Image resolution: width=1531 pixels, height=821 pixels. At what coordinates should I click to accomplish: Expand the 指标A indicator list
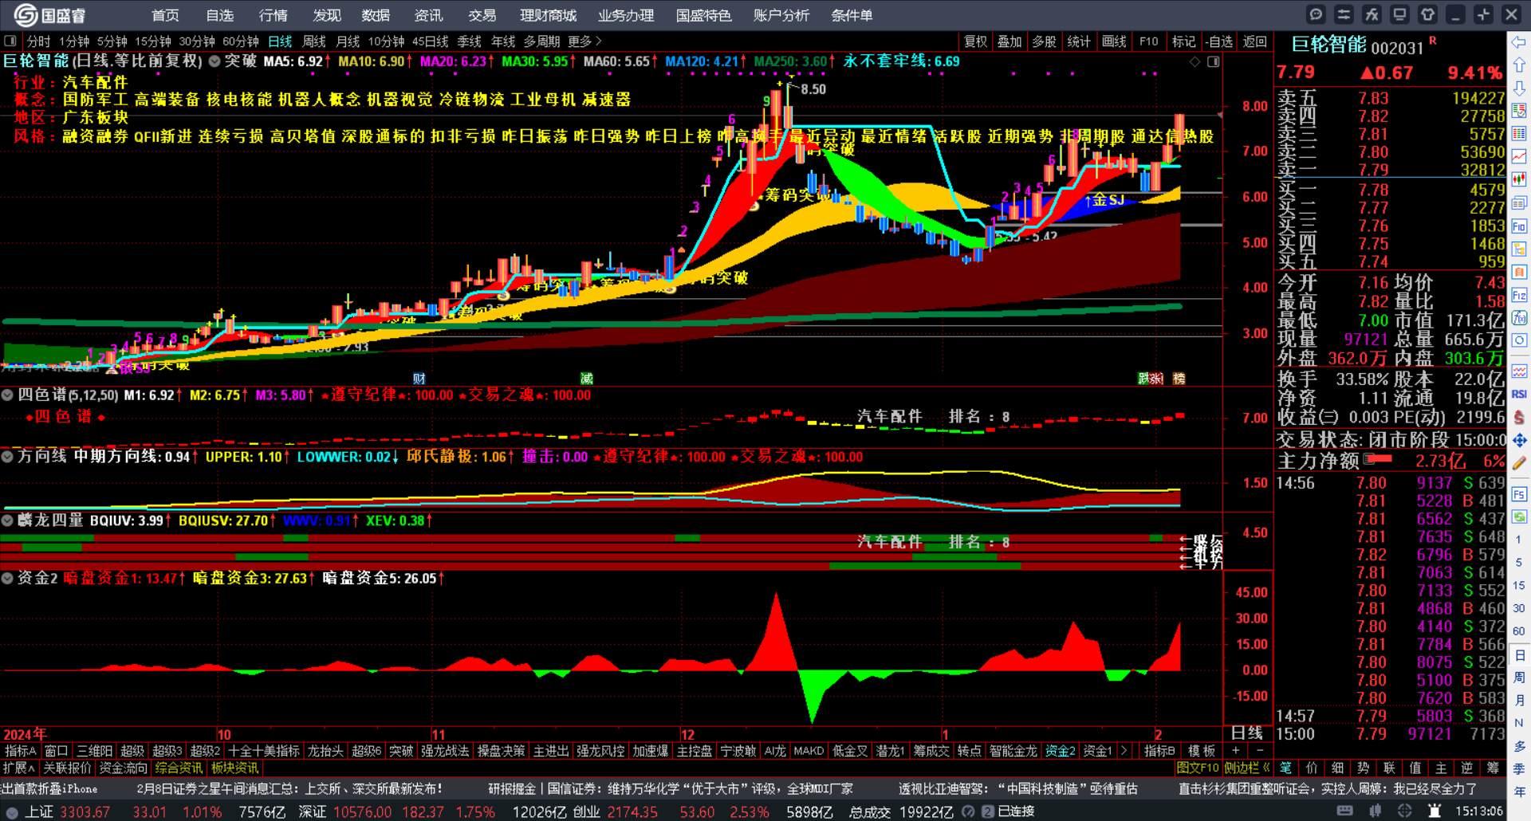[x=20, y=751]
